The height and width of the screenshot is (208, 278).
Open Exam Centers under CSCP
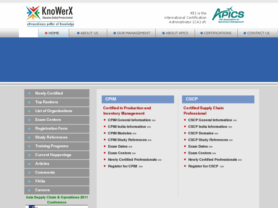coord(202,153)
